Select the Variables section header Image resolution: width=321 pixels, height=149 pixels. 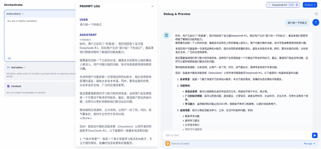pyautogui.click(x=17, y=67)
